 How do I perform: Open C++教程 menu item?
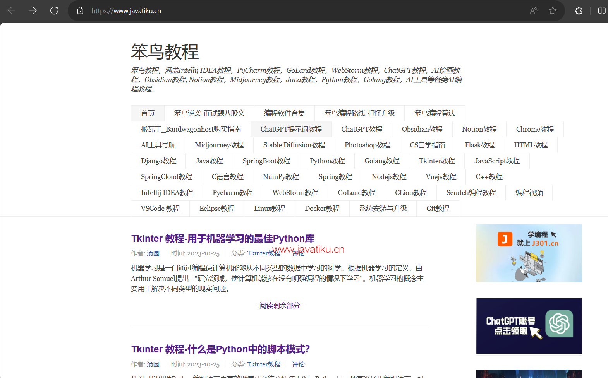click(x=489, y=177)
